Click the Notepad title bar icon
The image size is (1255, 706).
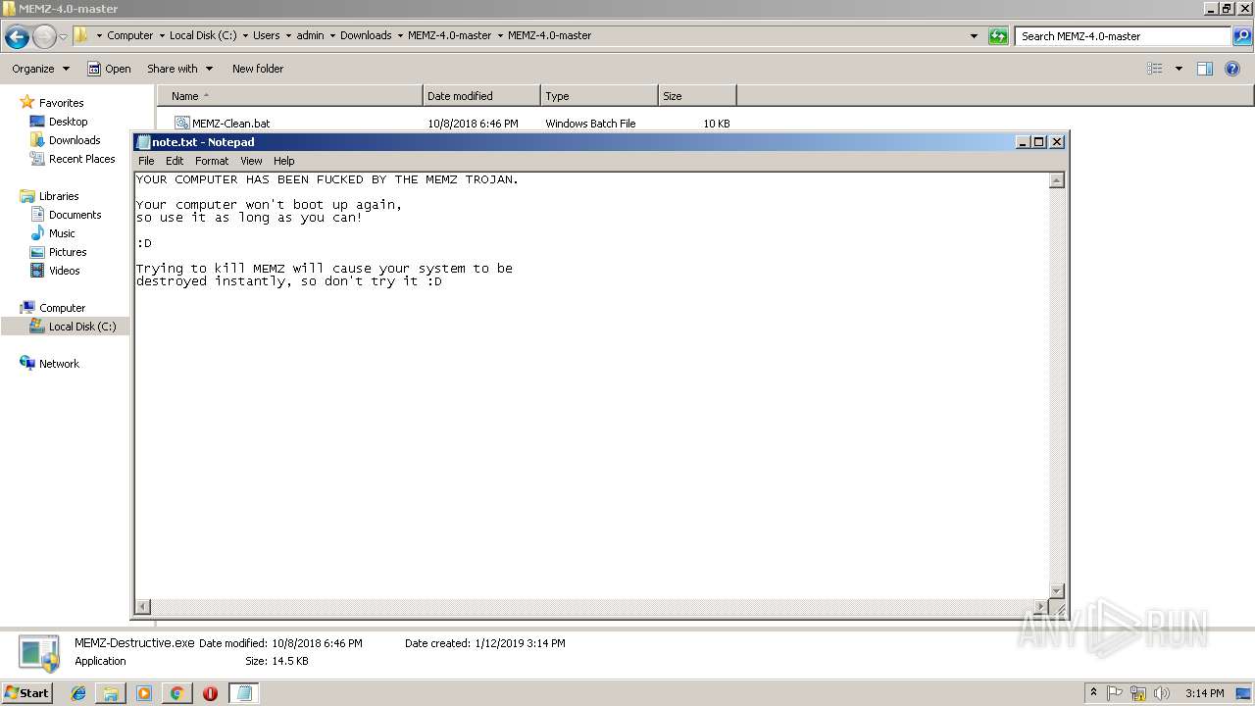tap(143, 142)
